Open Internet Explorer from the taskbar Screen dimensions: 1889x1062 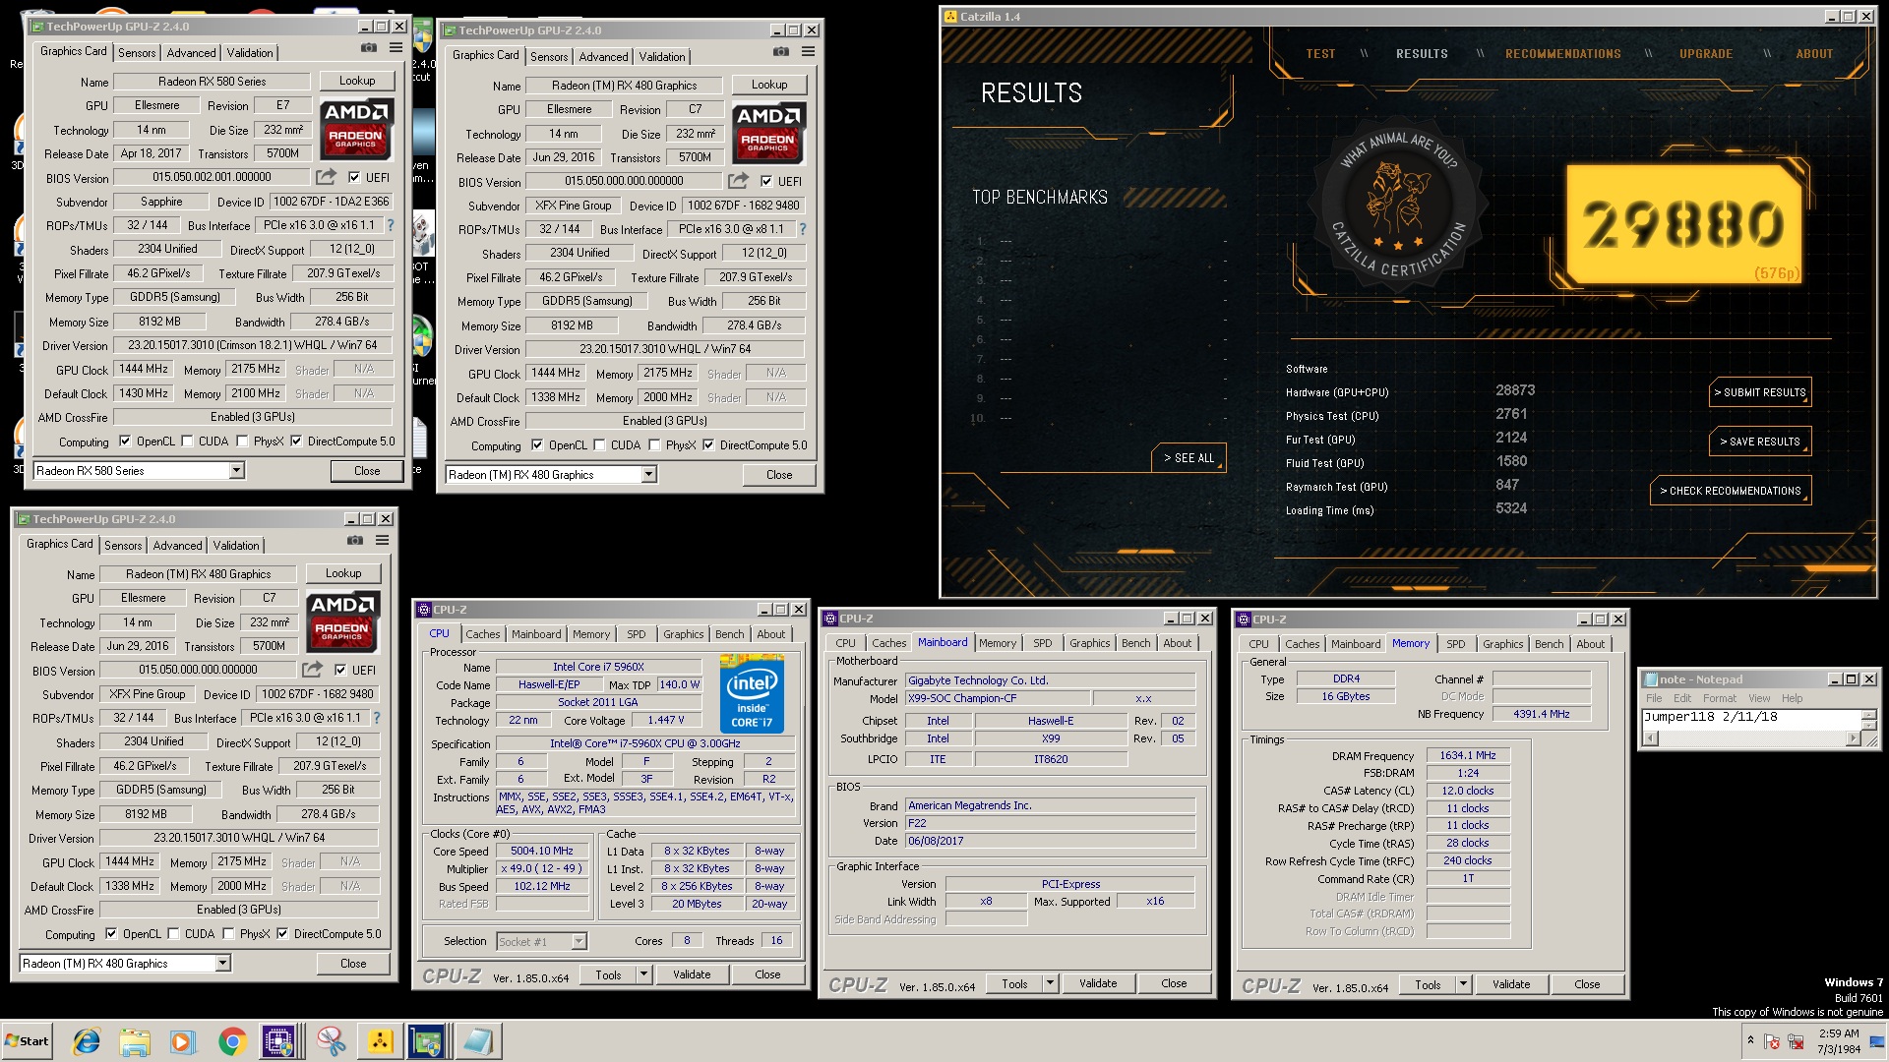87,1041
